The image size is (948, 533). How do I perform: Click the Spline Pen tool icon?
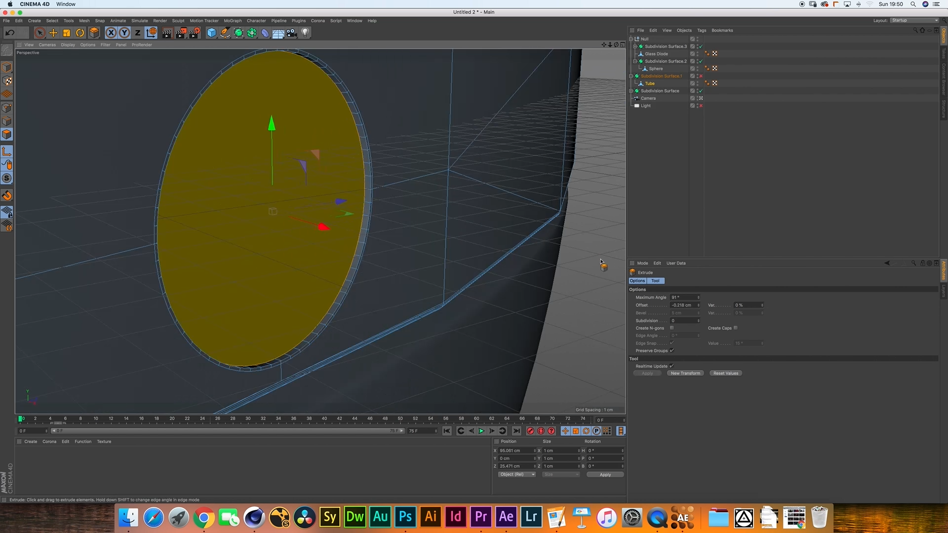tap(225, 33)
